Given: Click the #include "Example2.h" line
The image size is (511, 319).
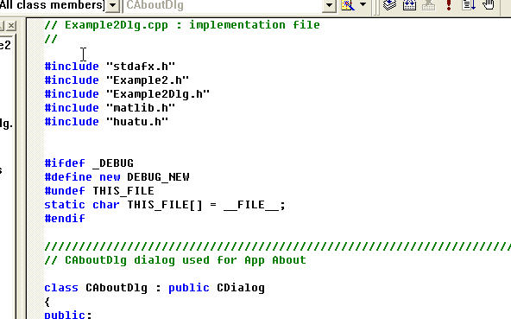Looking at the screenshot, I should click(x=117, y=80).
